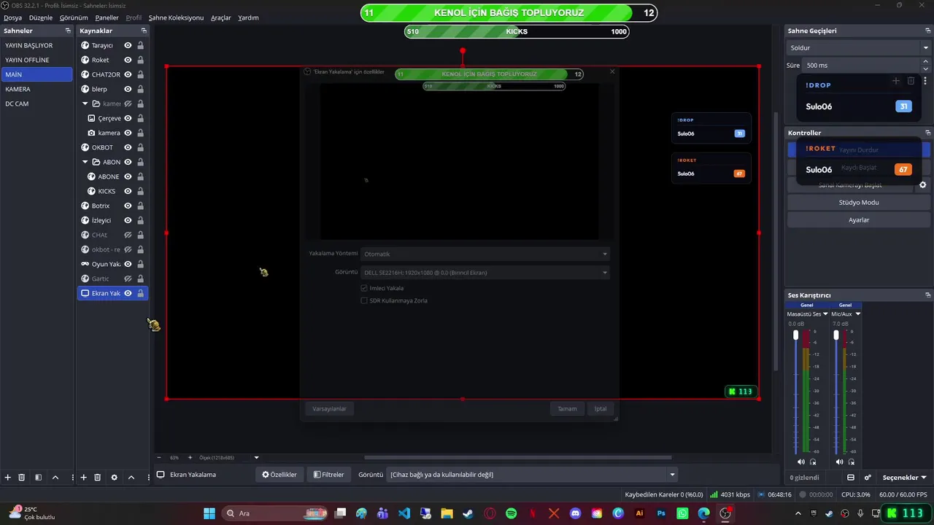
Task: Open Windows Start menu
Action: point(209,513)
